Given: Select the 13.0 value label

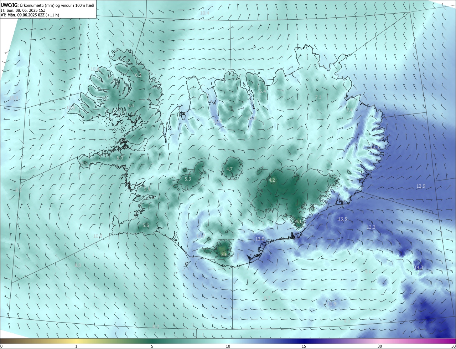Looking at the screenshot, I should pyautogui.click(x=260, y=239).
